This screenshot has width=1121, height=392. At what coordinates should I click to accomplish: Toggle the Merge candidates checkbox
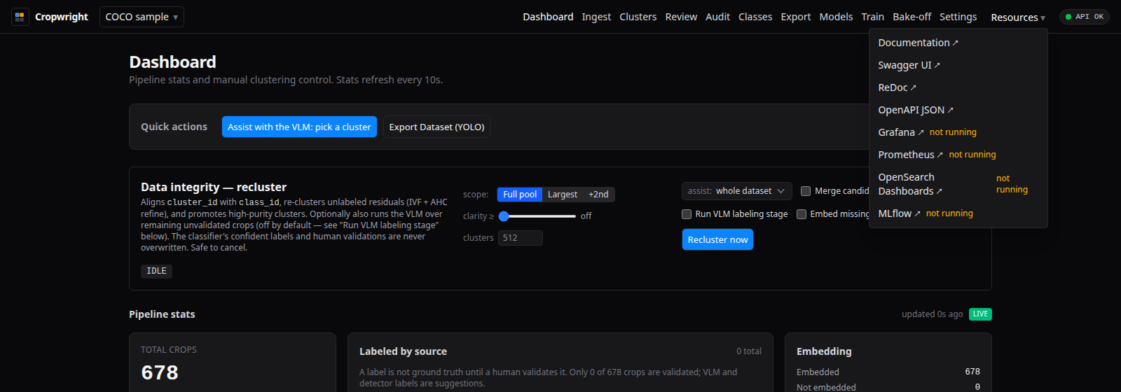pos(806,191)
